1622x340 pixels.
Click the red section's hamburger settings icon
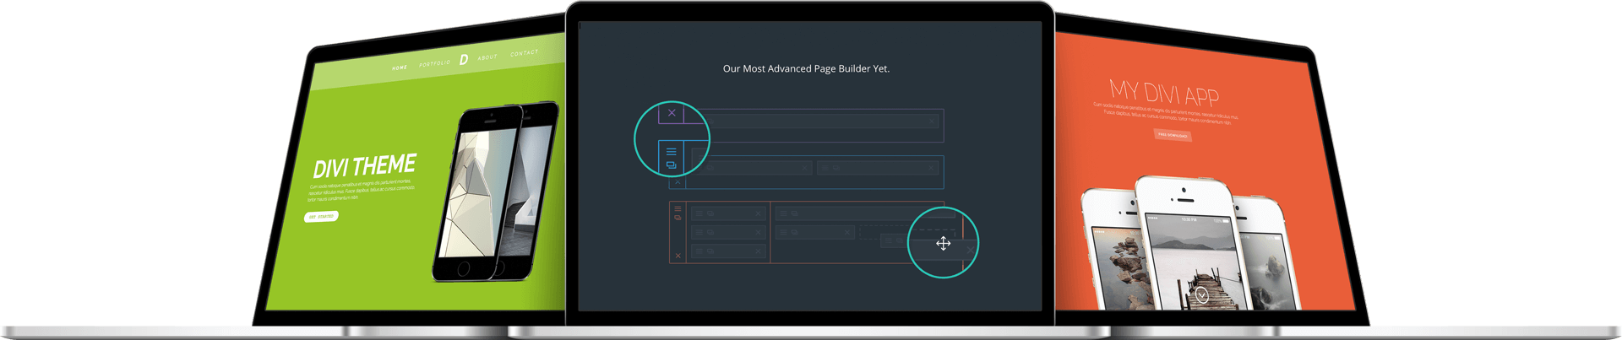(678, 208)
